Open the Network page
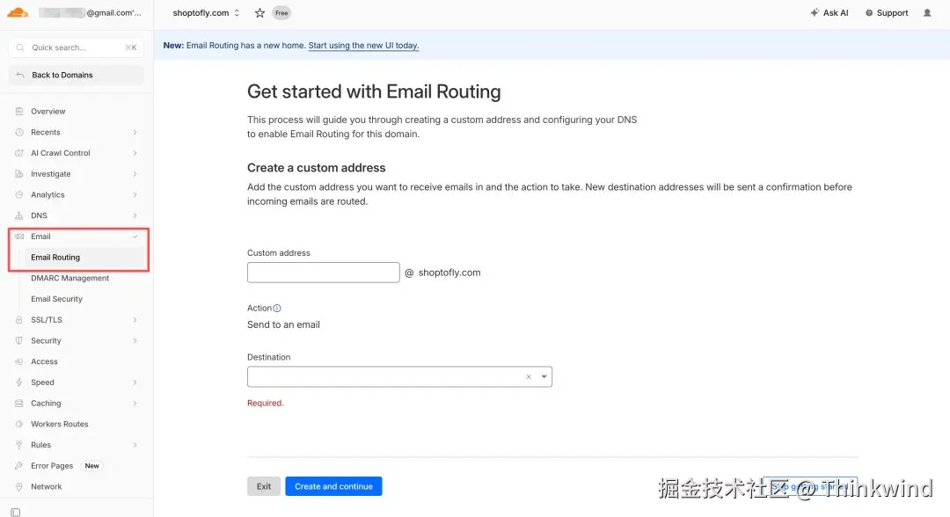 46,487
